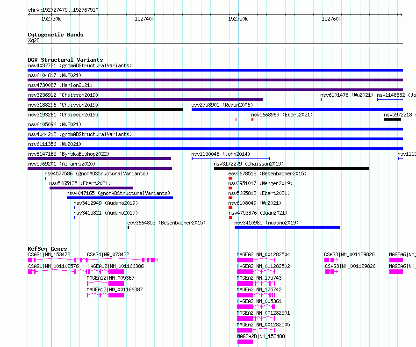
Task: Click CSAG1|NM_001102576 transcript label
Action: pyautogui.click(x=53, y=266)
